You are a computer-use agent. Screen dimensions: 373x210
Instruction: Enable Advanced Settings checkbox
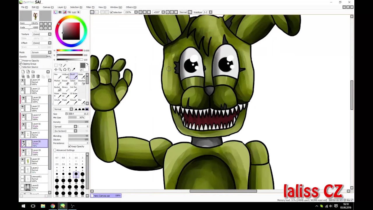pos(55,150)
